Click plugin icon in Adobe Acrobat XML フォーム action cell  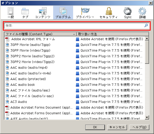[x=78, y=39]
